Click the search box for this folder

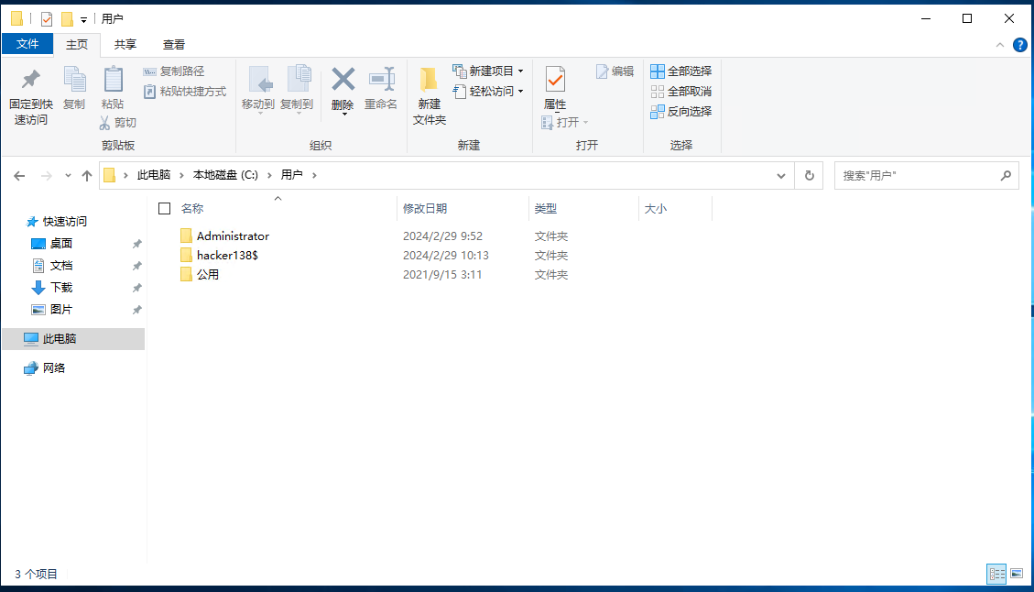tap(916, 176)
